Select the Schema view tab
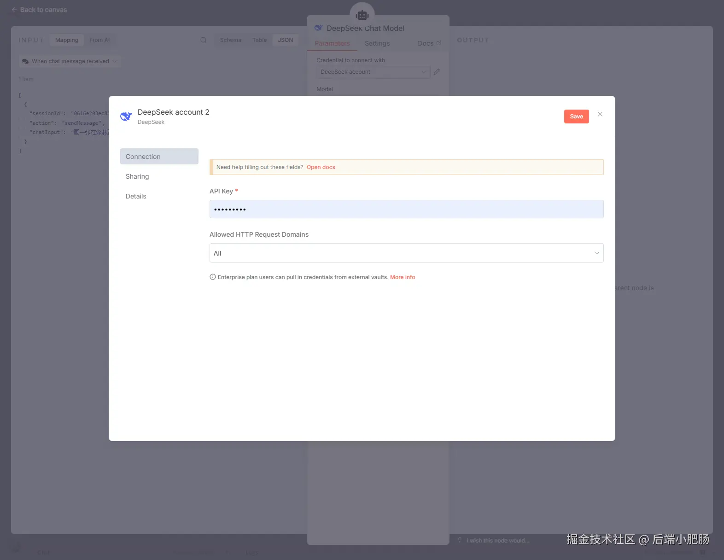This screenshot has width=724, height=560. click(x=231, y=40)
